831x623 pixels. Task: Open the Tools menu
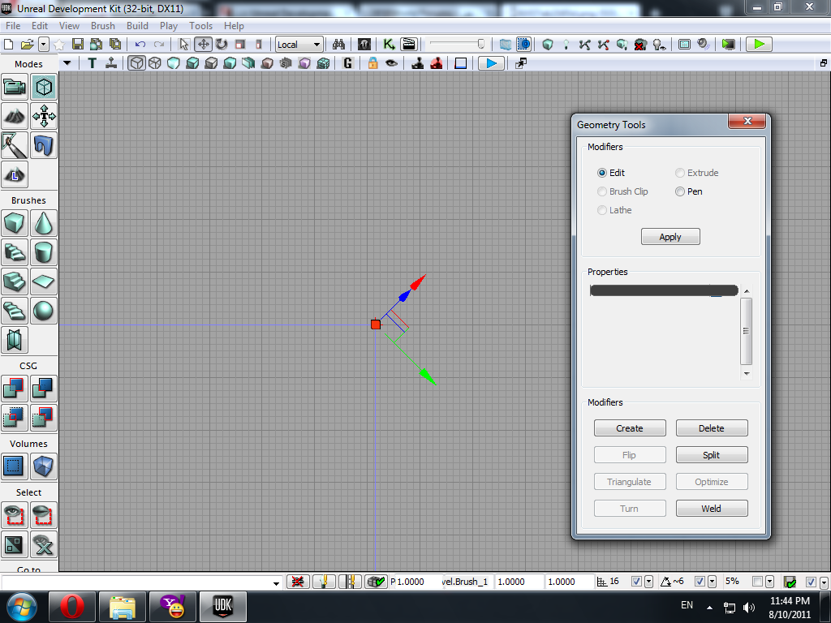point(201,26)
